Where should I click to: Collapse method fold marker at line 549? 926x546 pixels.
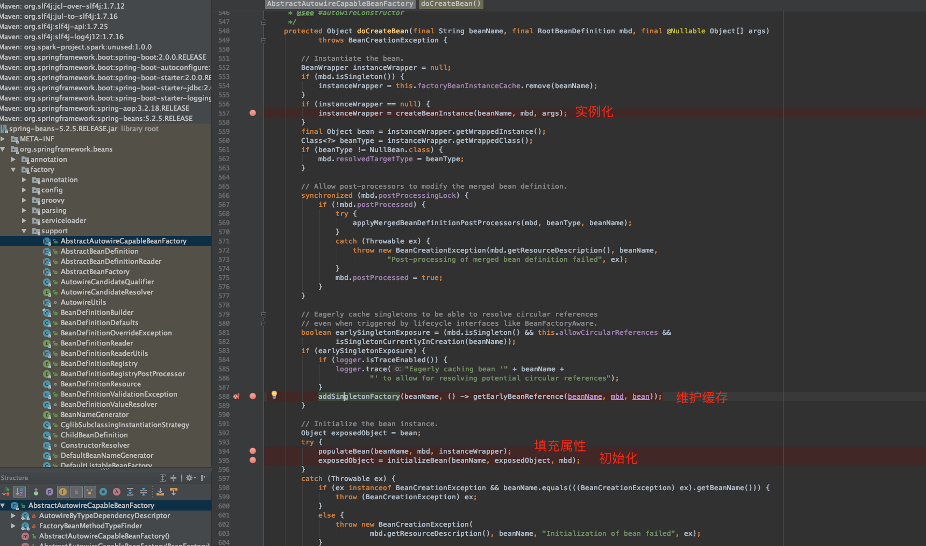click(x=263, y=40)
